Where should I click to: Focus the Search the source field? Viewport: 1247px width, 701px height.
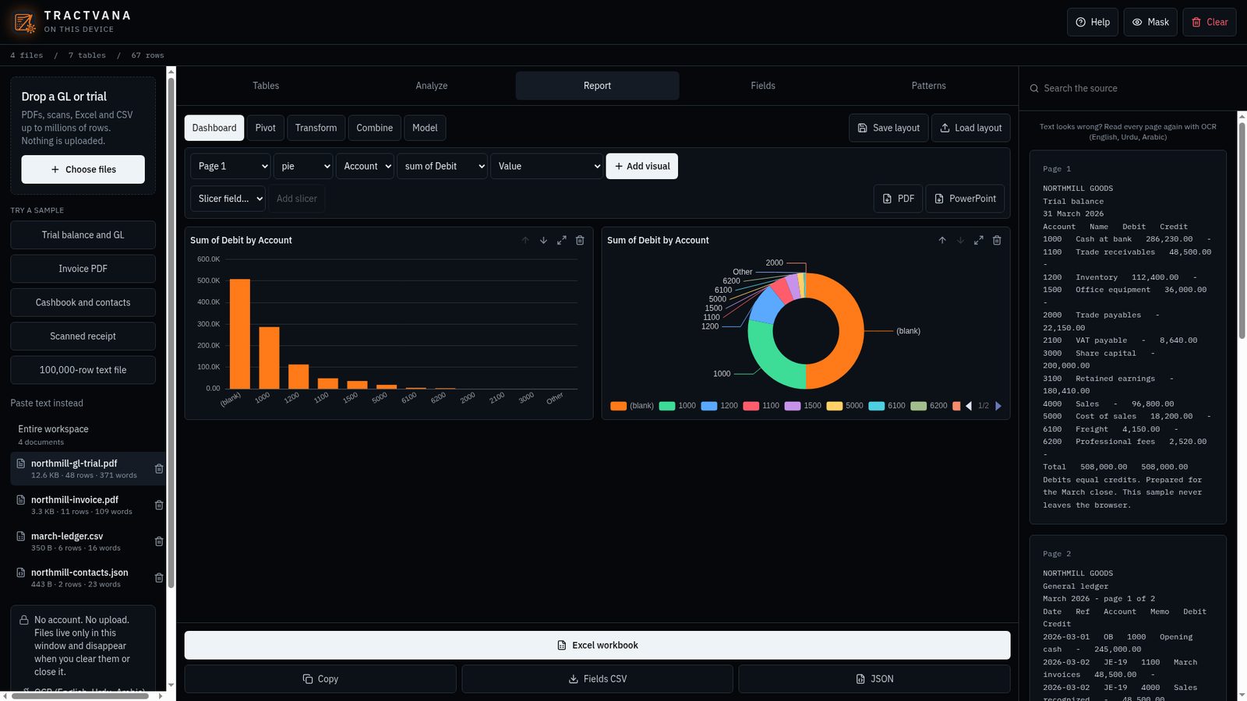(1134, 89)
